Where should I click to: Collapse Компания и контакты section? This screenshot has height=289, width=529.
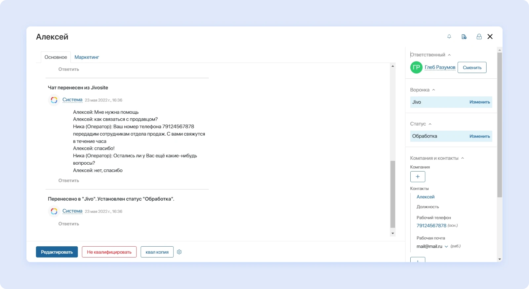pyautogui.click(x=463, y=158)
